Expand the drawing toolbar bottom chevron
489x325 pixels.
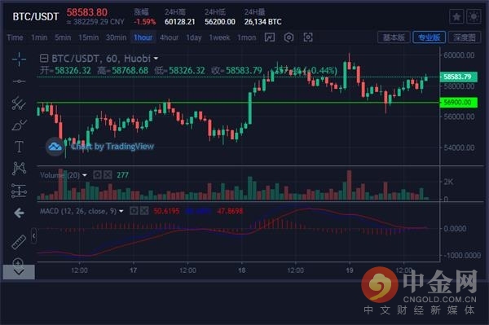pos(19,272)
